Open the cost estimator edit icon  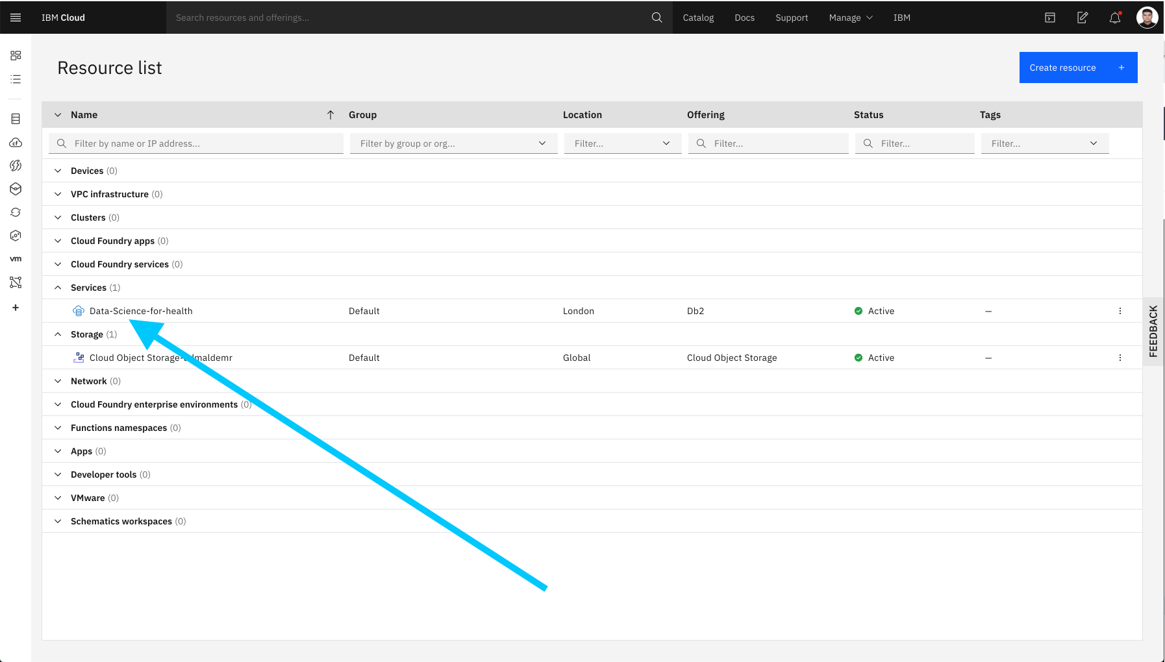pyautogui.click(x=1083, y=18)
